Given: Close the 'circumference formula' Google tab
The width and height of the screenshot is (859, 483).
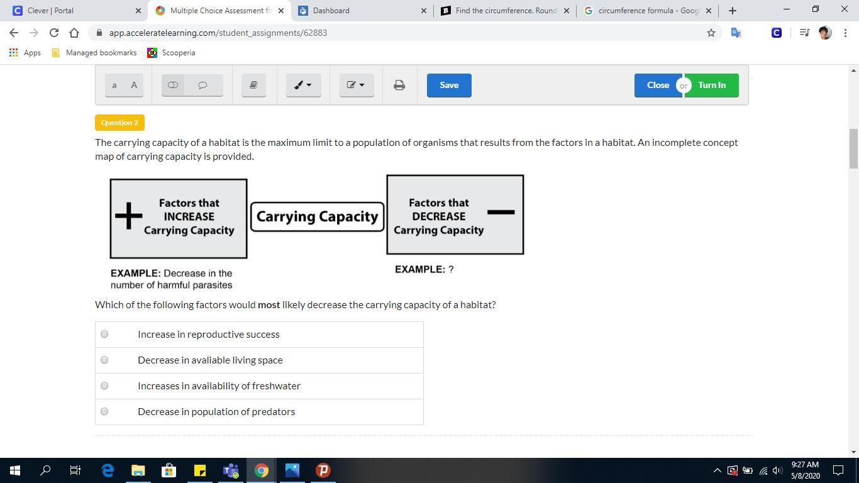Looking at the screenshot, I should pyautogui.click(x=709, y=11).
